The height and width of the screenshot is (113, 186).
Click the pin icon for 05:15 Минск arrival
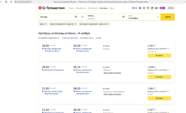tap(74, 70)
